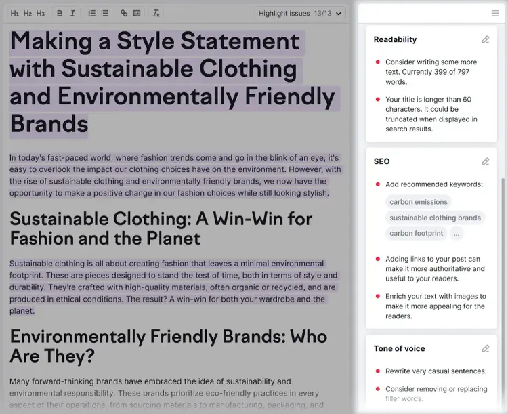Insert a numbered list
Screen dimensions: 508x414
[x=92, y=14]
